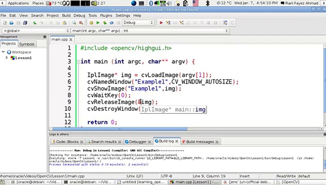Close the Code::Blocks log tab
Viewport: 326px width, 185px height.
click(x=81, y=142)
